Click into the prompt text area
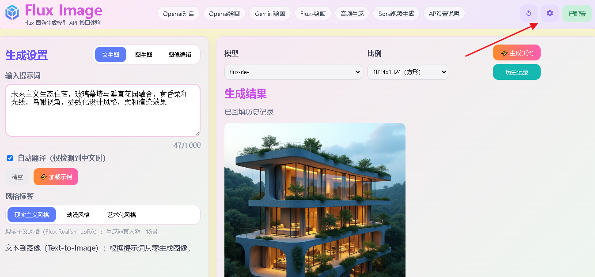The width and height of the screenshot is (595, 277). click(103, 110)
